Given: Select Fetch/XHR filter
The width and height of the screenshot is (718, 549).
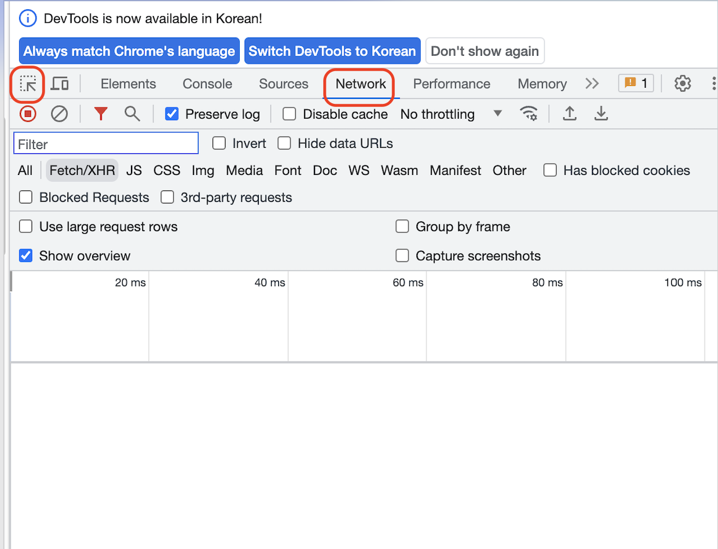Looking at the screenshot, I should [x=82, y=171].
